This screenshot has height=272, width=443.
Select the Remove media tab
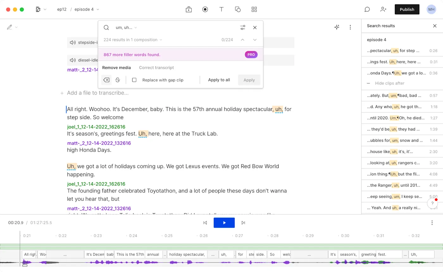pyautogui.click(x=116, y=68)
